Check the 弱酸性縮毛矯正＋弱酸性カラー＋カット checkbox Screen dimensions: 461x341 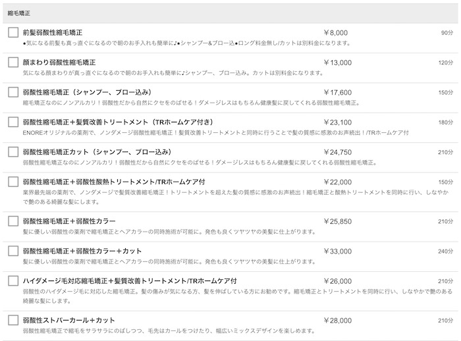[13, 251]
